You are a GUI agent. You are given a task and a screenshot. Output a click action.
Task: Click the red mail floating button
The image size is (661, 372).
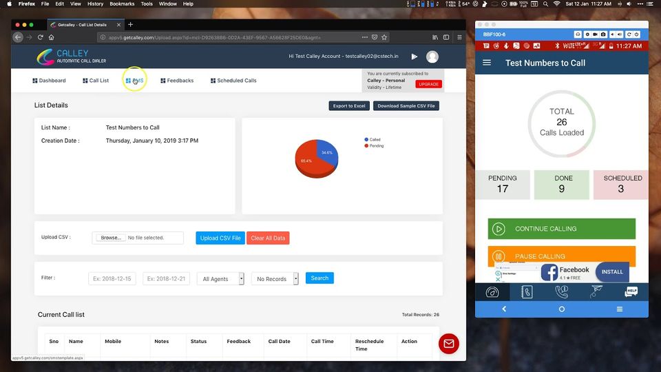pos(448,344)
